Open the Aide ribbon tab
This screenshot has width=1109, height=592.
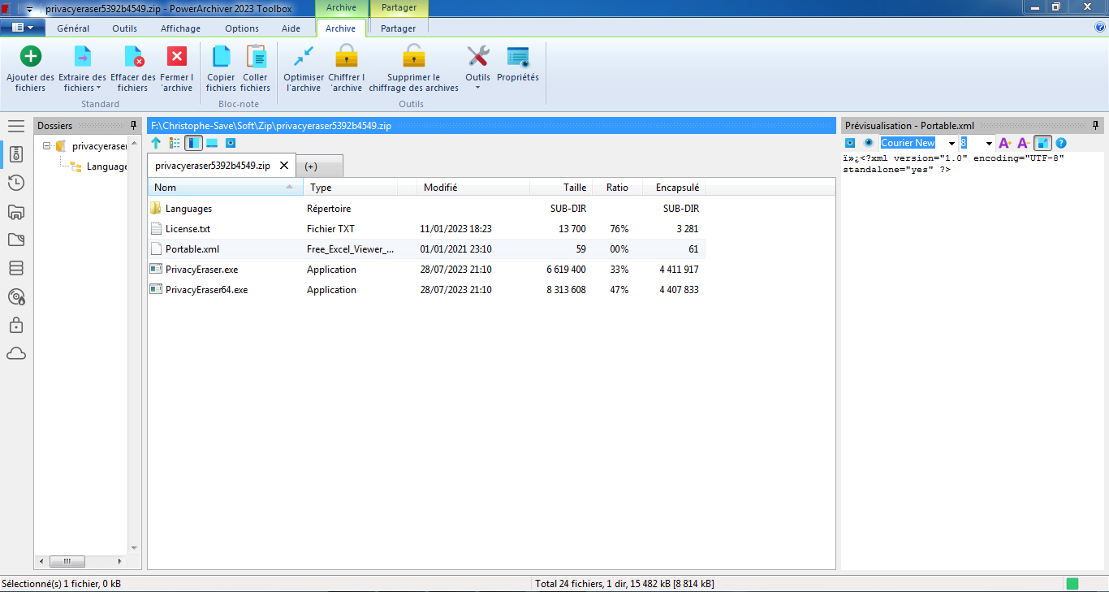(291, 28)
